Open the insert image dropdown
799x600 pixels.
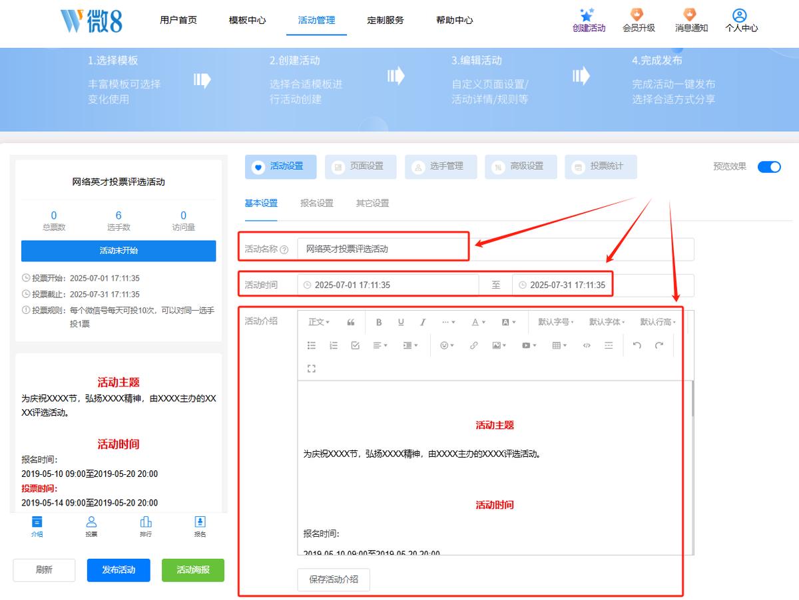click(499, 345)
